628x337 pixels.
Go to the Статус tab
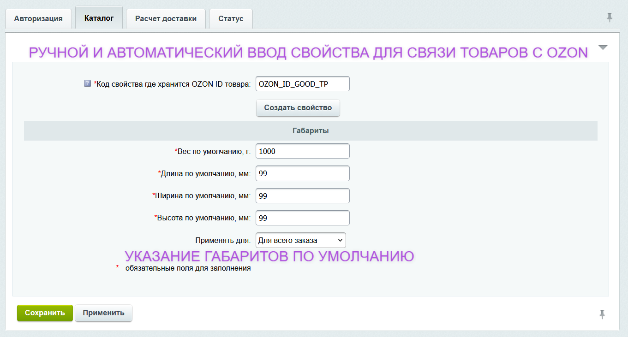[x=231, y=19]
